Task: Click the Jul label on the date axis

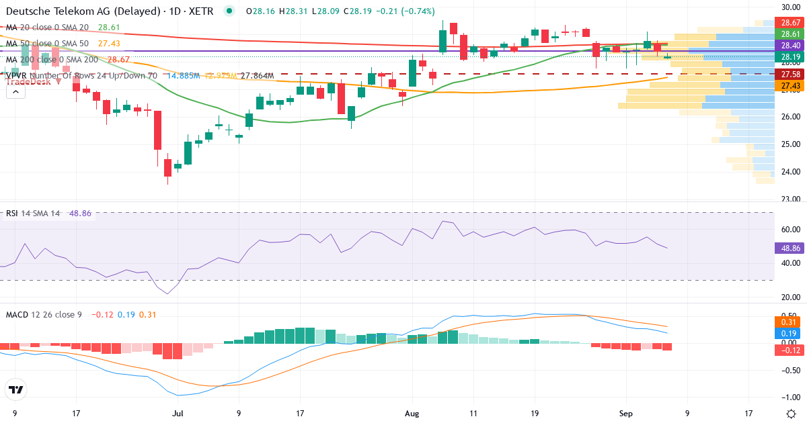Action: click(x=178, y=414)
